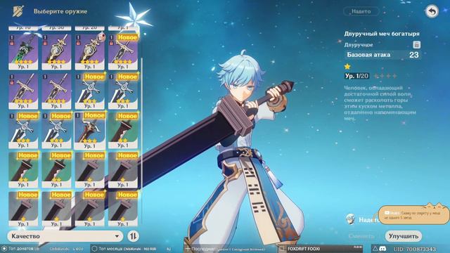Toggle the weapon lock beside Двуручное
This screenshot has width=450, height=253.
point(416,44)
